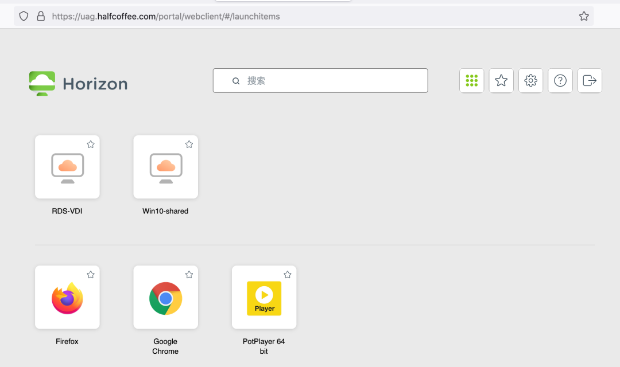Log out using the exit icon
The image size is (620, 367).
[x=590, y=81]
